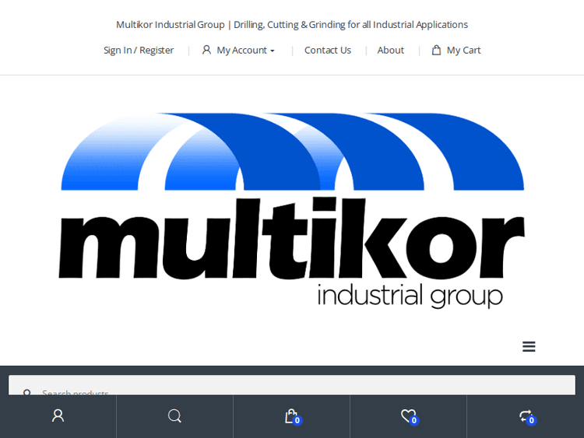Open search from bottom bar magnifier icon
The image size is (584, 438).
pos(174,416)
